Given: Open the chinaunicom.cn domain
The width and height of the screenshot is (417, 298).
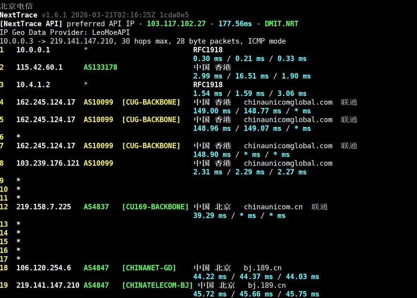Looking at the screenshot, I should tap(273, 207).
